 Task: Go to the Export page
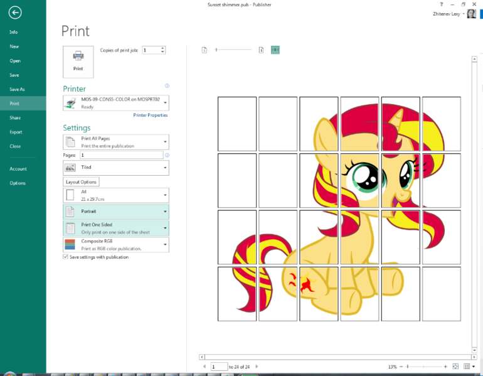point(16,132)
